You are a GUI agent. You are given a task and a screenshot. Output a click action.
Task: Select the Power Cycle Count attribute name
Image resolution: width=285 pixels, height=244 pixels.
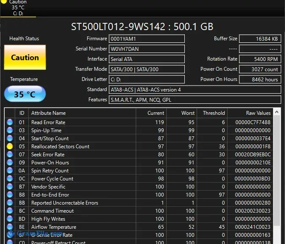pos(52,179)
